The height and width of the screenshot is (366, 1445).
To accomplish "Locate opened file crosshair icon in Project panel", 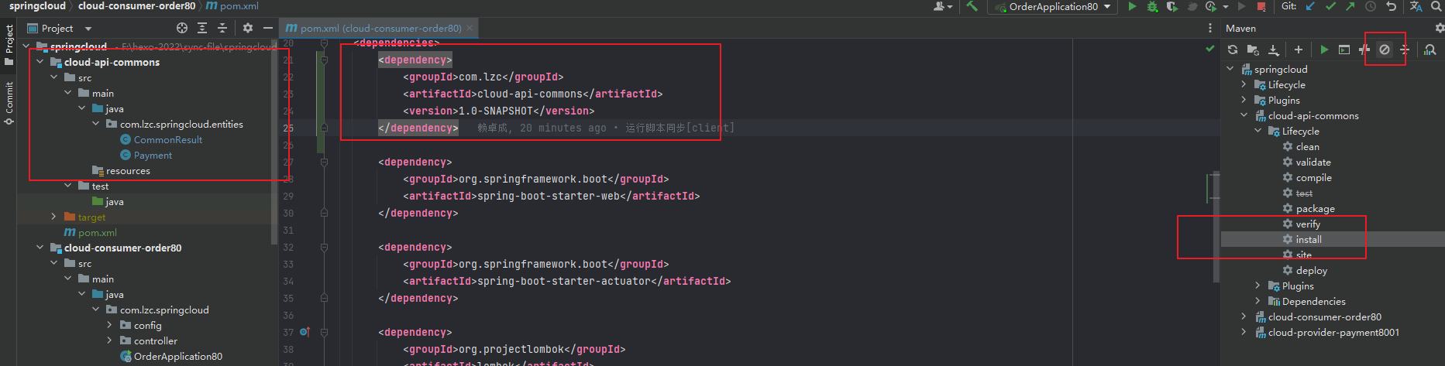I will click(x=182, y=28).
